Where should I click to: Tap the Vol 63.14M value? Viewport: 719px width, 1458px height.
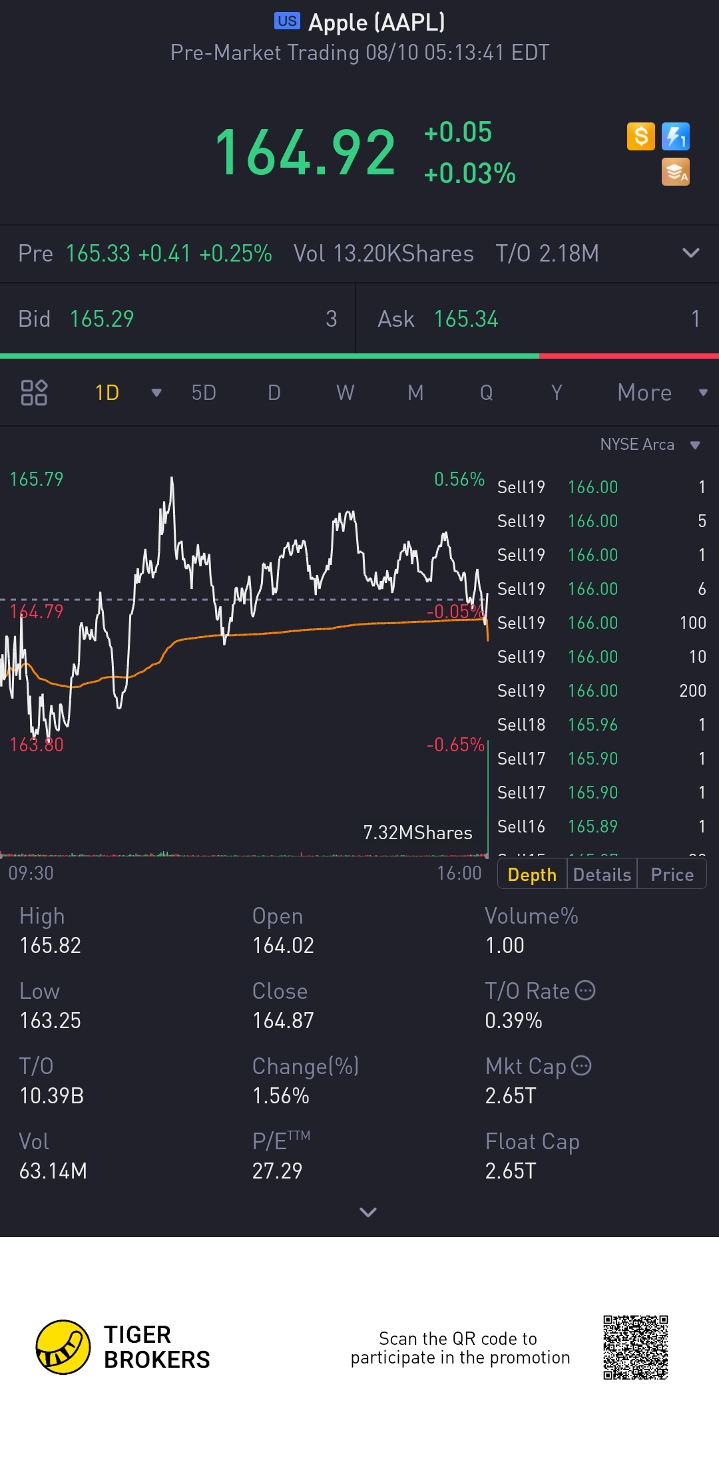(53, 1171)
